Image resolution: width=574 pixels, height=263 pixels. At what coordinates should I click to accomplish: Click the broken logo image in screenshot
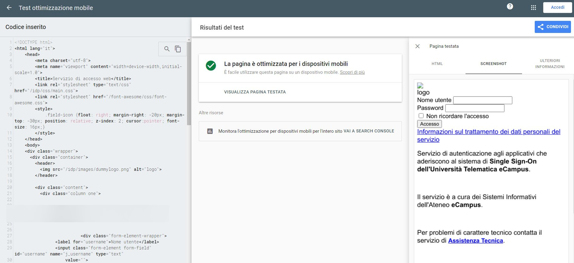[420, 86]
